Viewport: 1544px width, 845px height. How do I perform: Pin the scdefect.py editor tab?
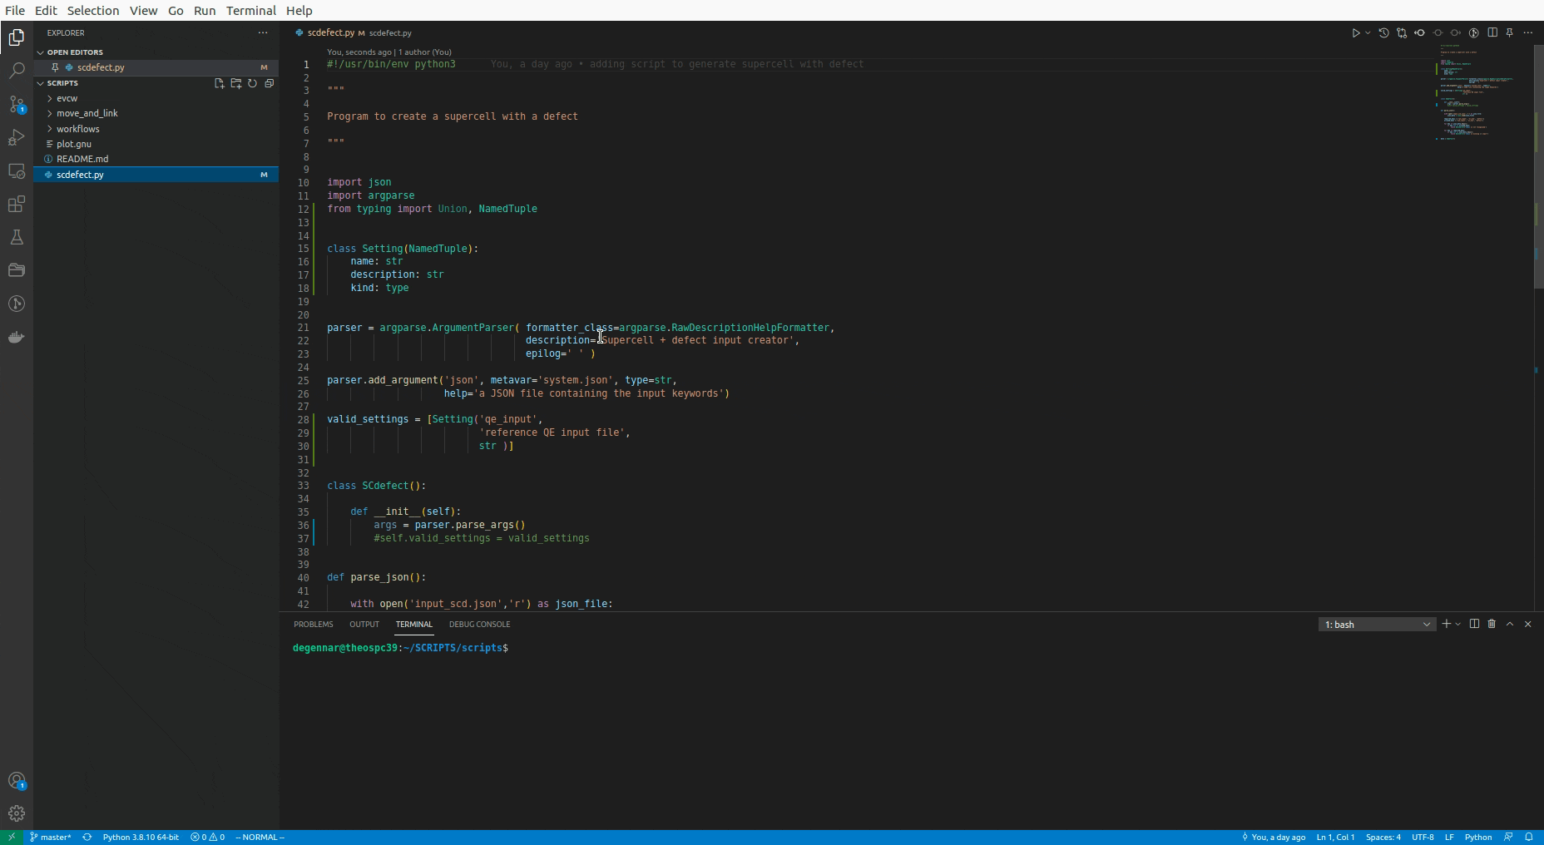[x=1511, y=32]
